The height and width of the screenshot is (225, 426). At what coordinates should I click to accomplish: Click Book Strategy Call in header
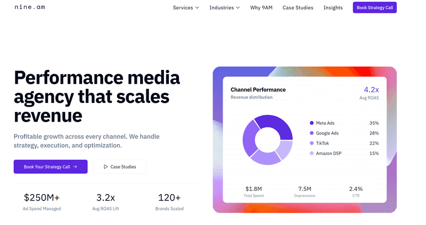(x=374, y=7)
